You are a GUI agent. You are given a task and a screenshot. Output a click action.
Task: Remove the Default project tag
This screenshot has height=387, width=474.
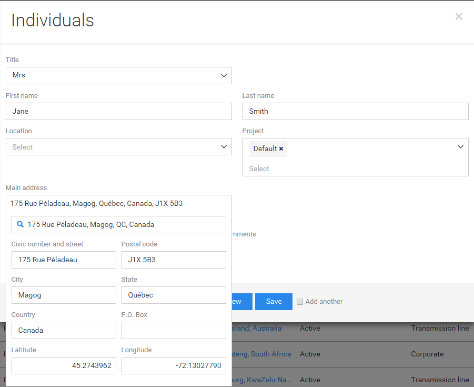pos(281,149)
